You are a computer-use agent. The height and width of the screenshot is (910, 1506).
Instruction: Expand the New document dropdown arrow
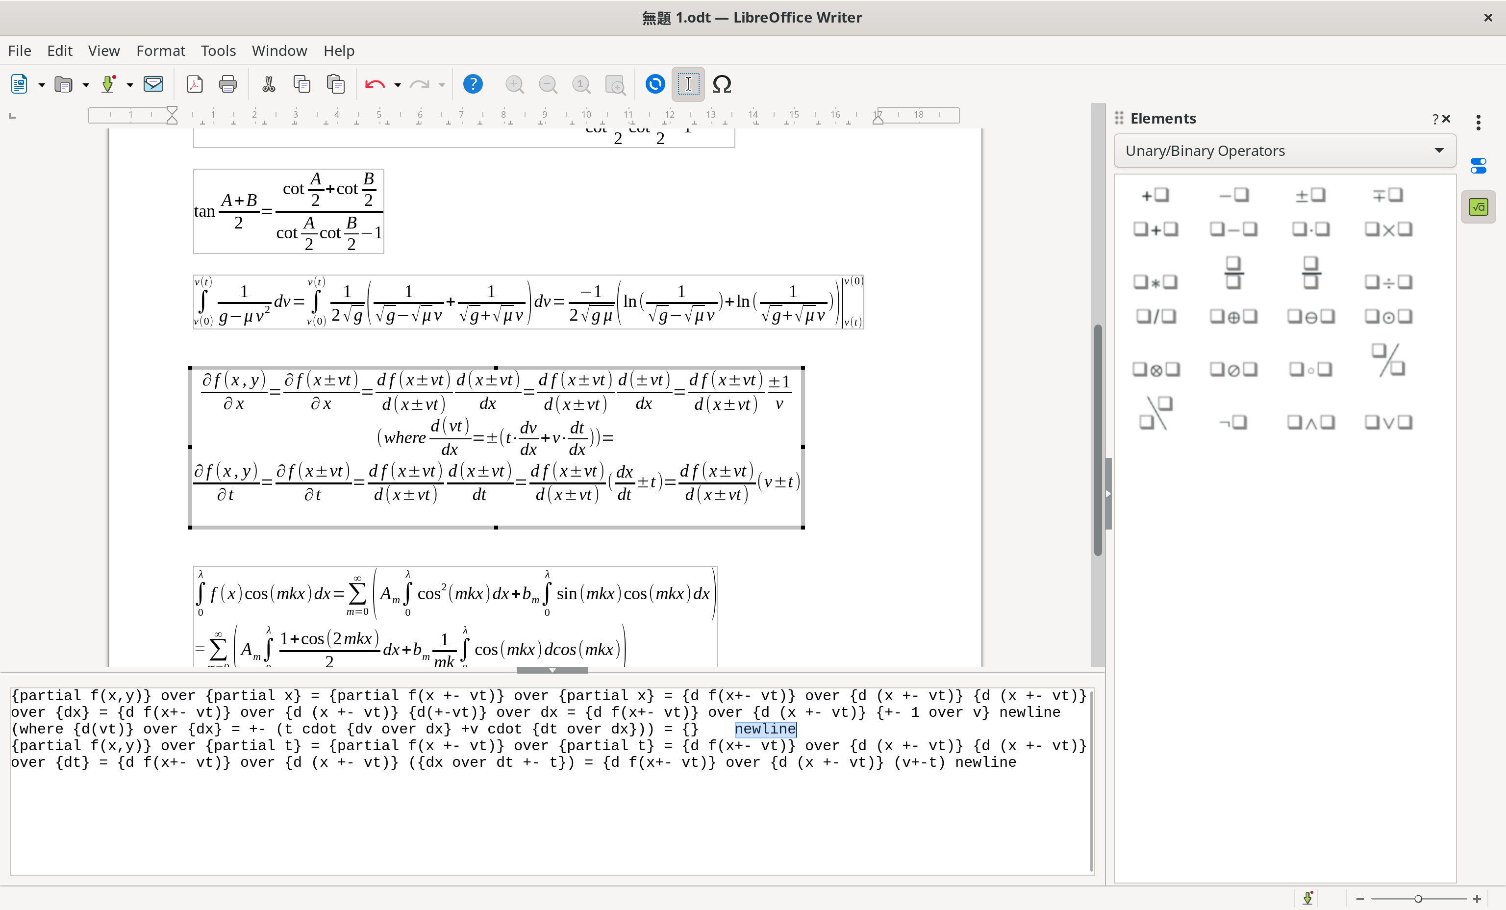pyautogui.click(x=42, y=85)
